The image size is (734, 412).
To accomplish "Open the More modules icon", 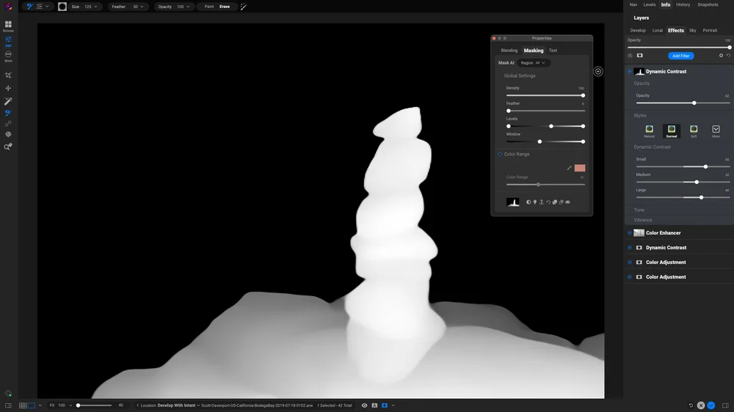I will pyautogui.click(x=8, y=56).
